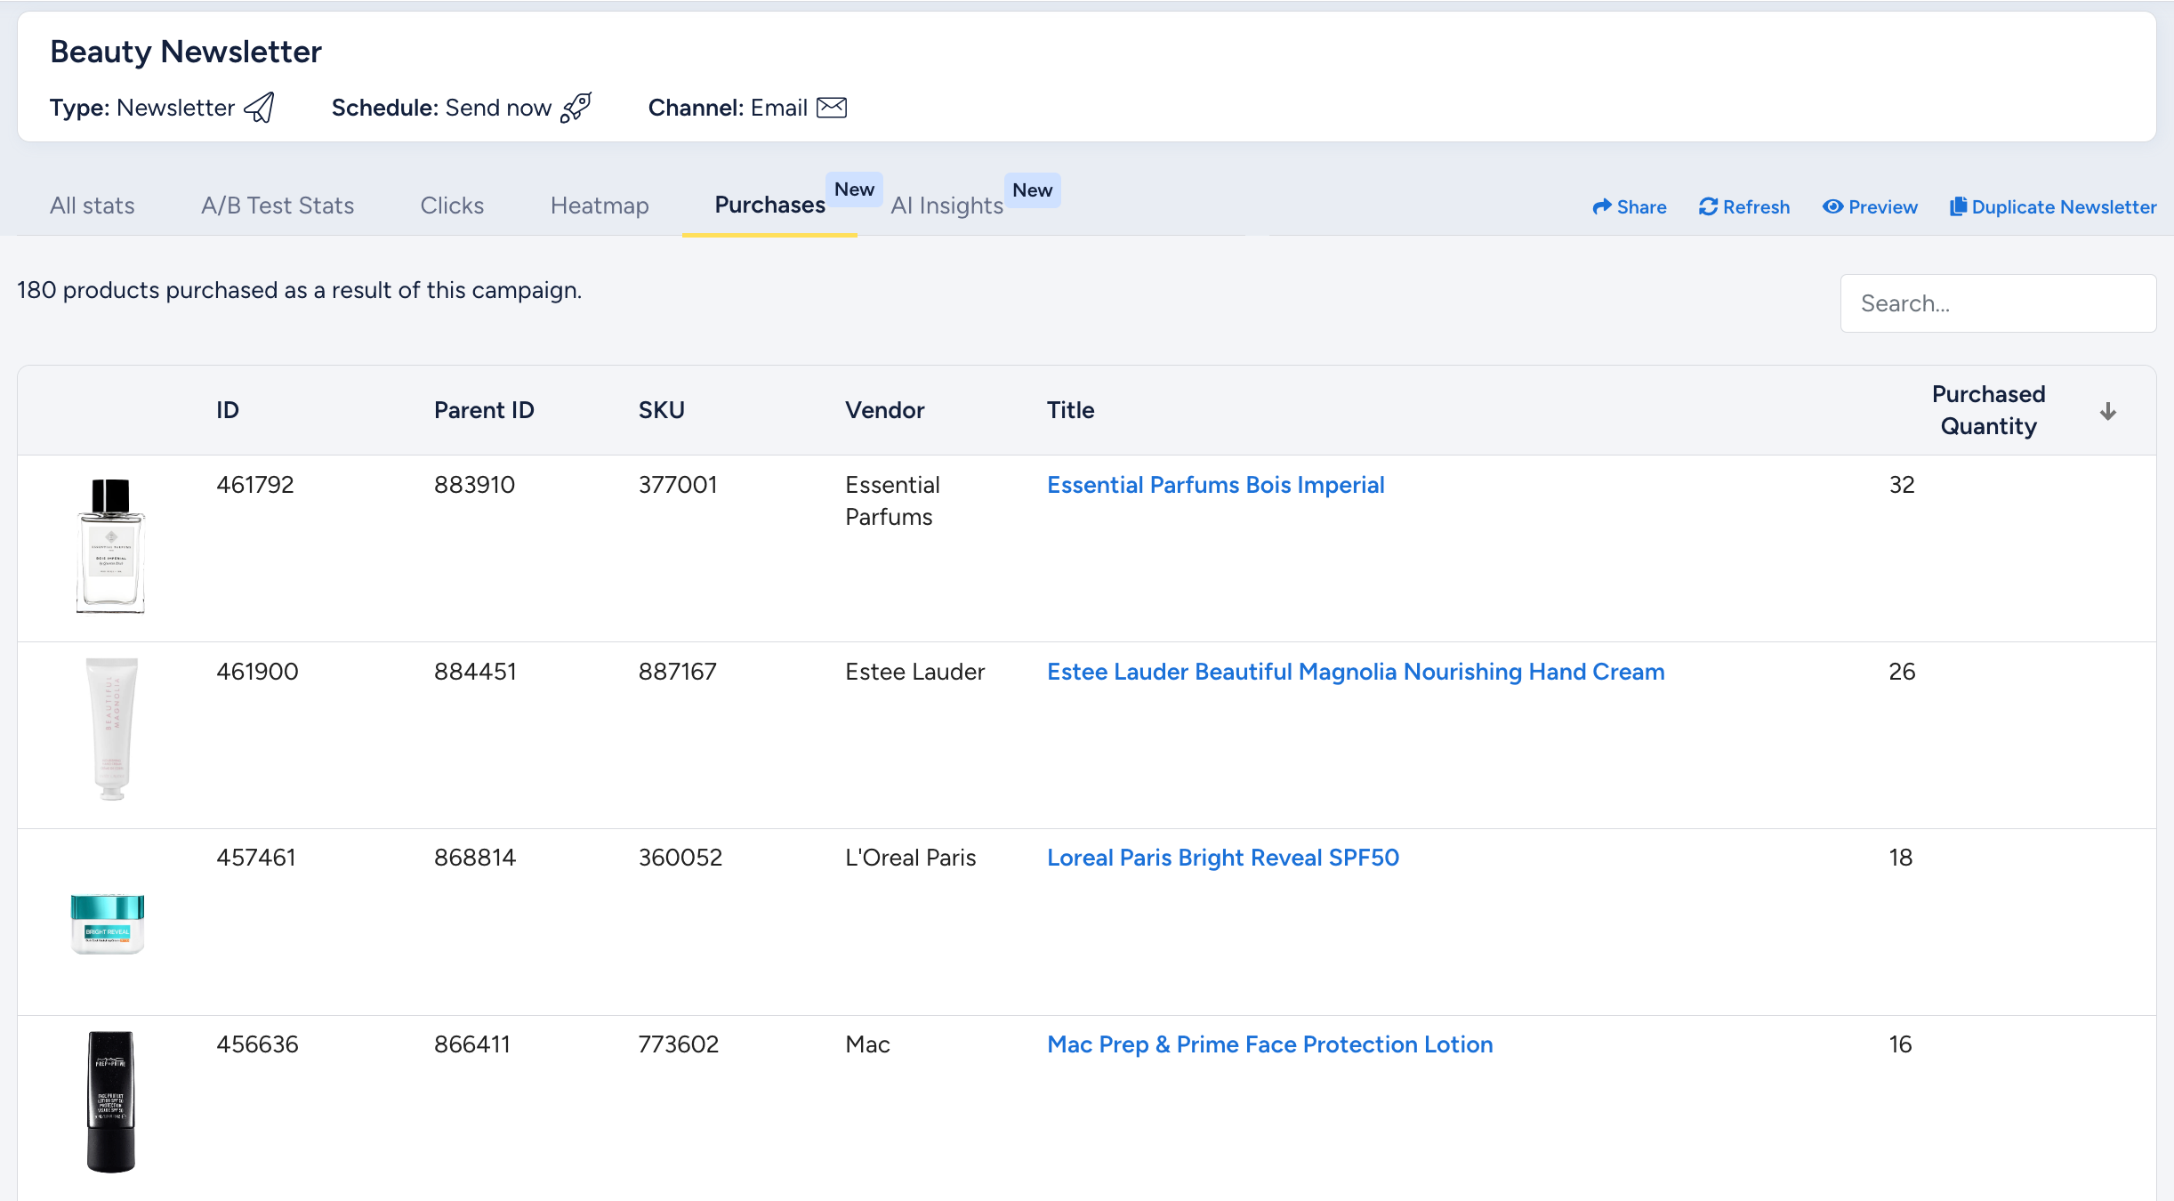Open Loreal Paris Bright Reveal SPF50 link

[1222, 858]
